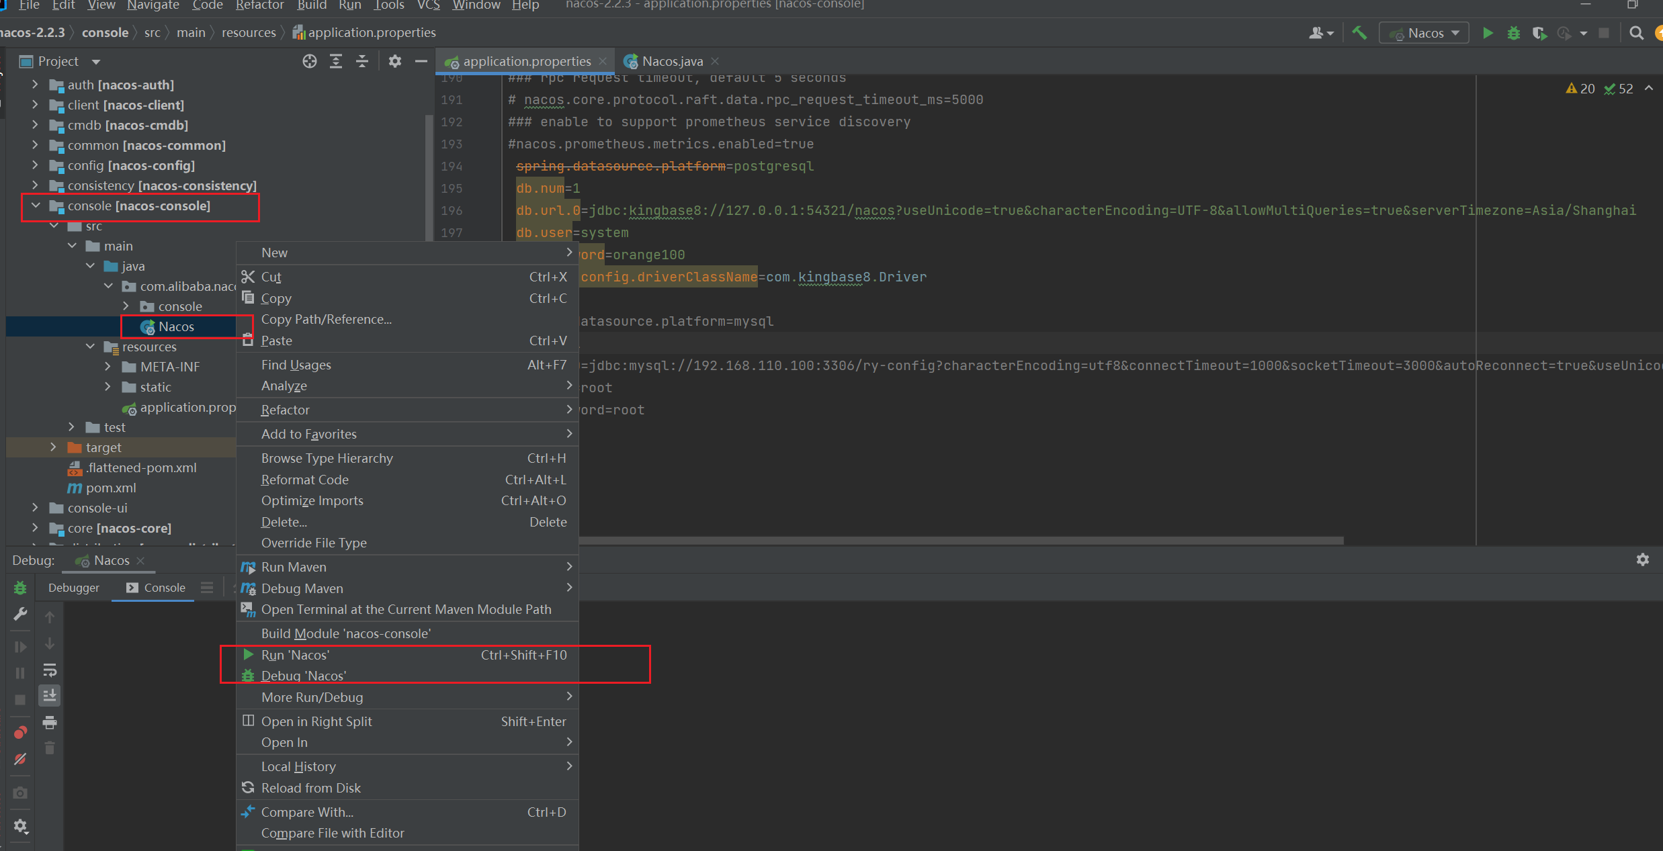The image size is (1663, 851).
Task: Place cursor on line 196 db.url text
Action: point(548,210)
